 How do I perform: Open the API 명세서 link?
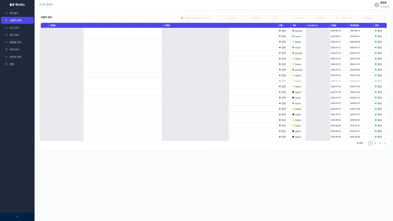(46, 5)
